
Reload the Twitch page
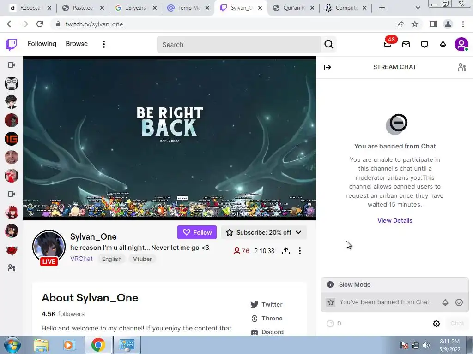click(40, 24)
